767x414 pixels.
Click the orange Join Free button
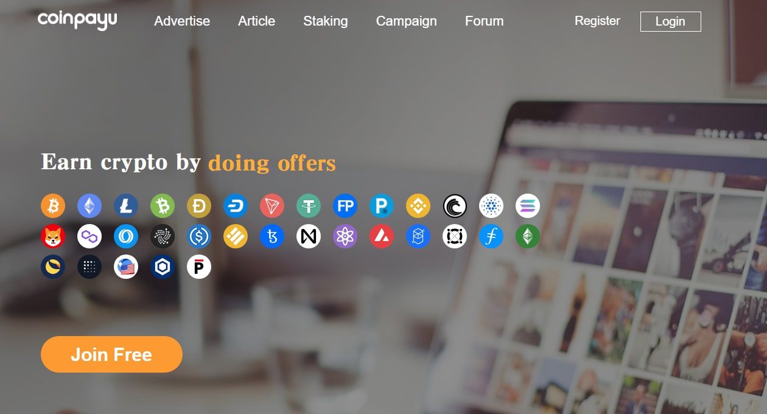click(x=111, y=354)
